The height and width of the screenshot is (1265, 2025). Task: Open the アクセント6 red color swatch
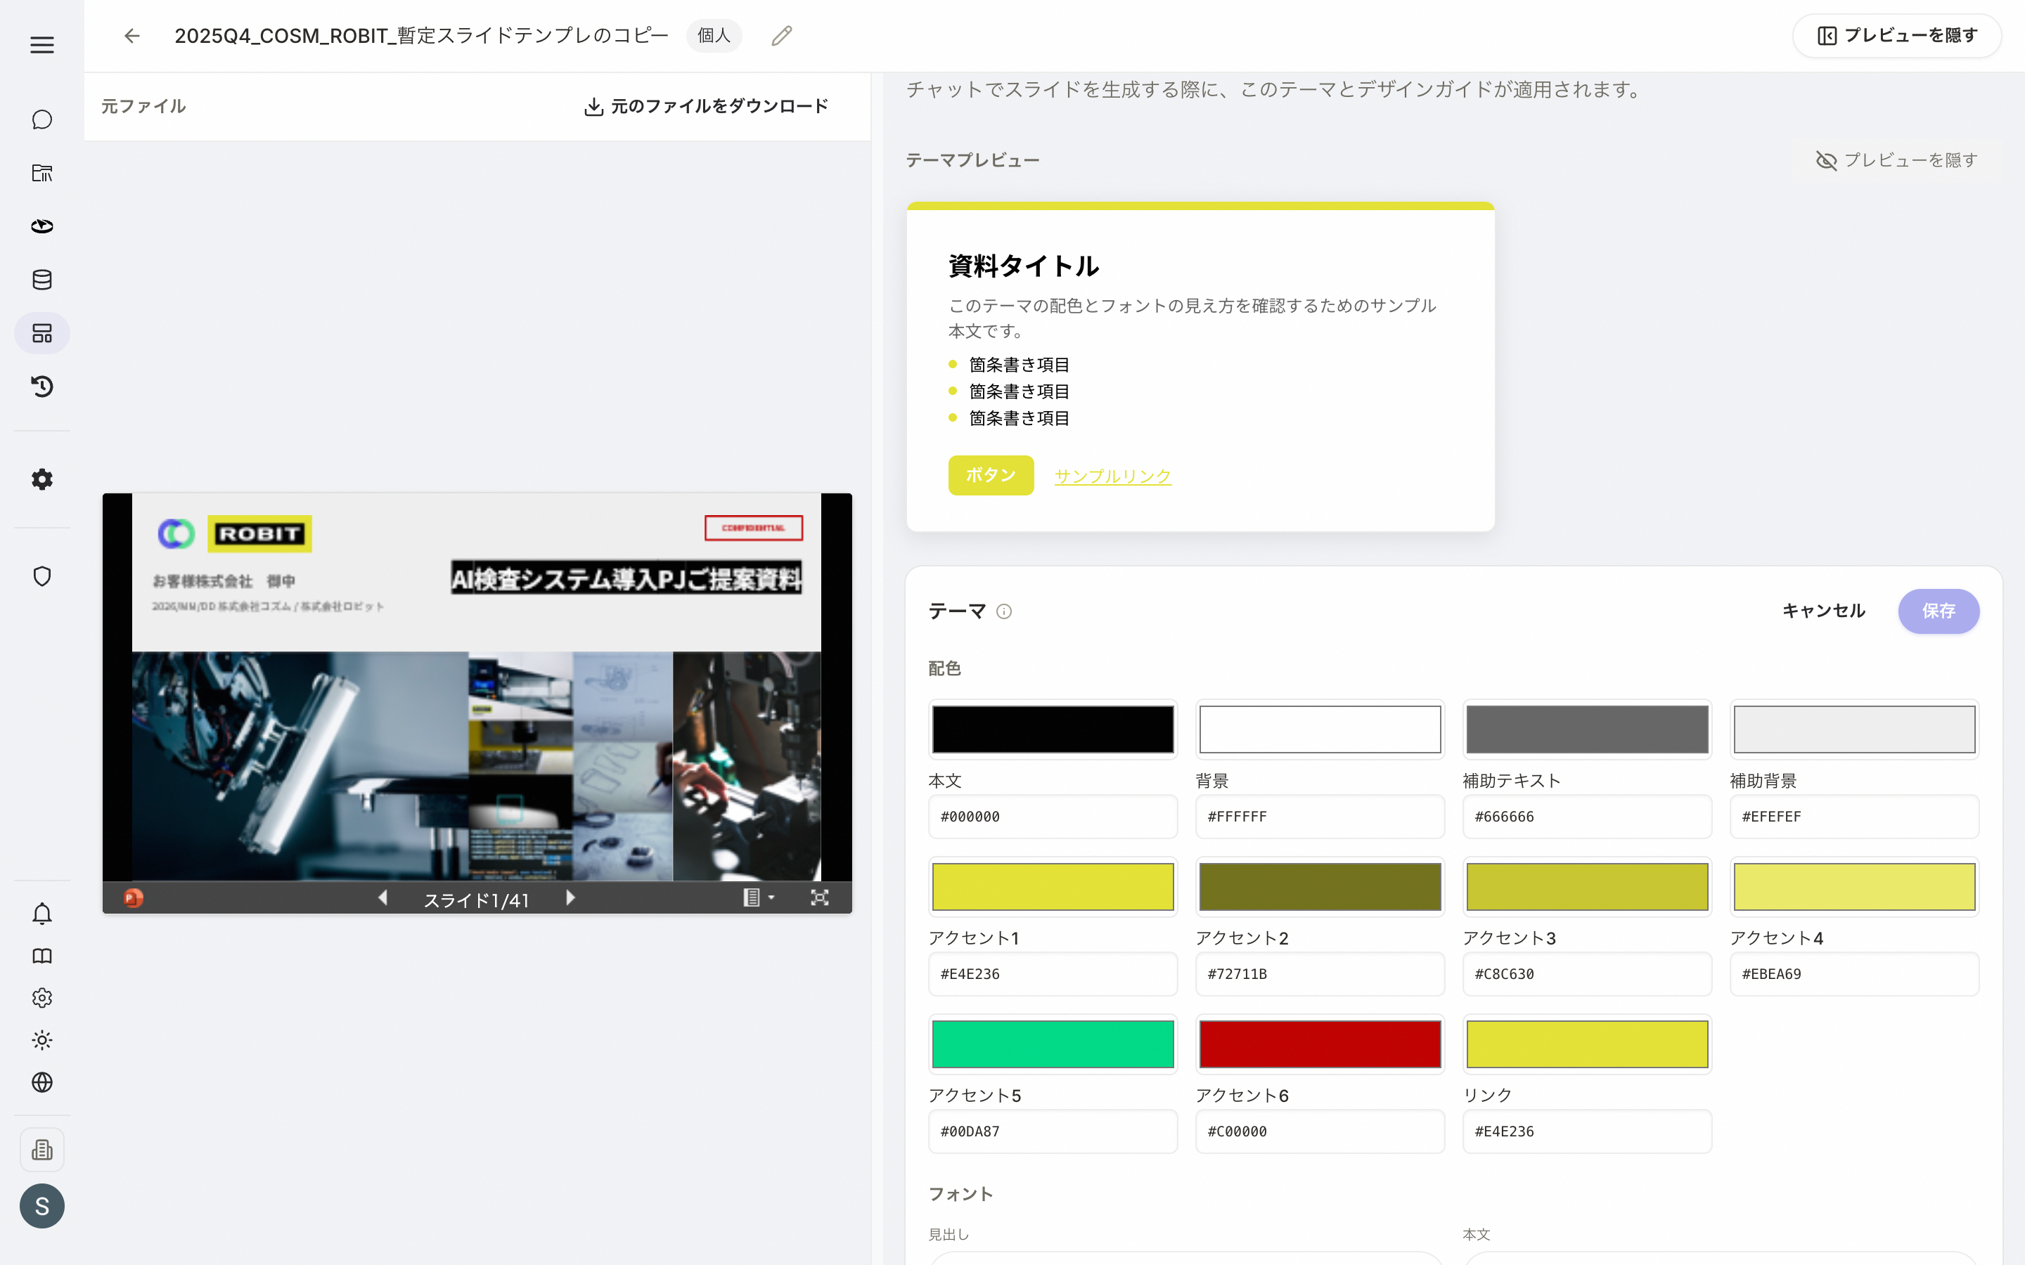[1320, 1044]
